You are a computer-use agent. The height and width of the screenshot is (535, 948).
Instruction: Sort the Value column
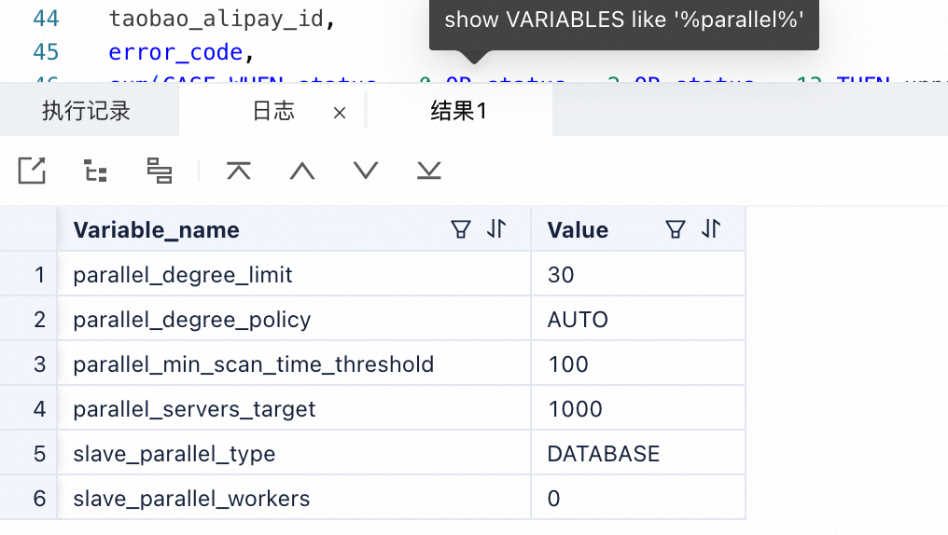coord(711,229)
